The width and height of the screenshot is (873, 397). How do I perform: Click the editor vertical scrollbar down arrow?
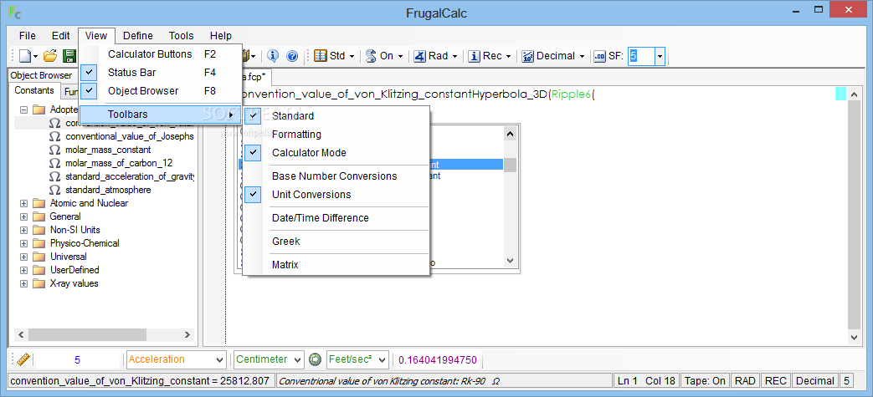pyautogui.click(x=854, y=337)
